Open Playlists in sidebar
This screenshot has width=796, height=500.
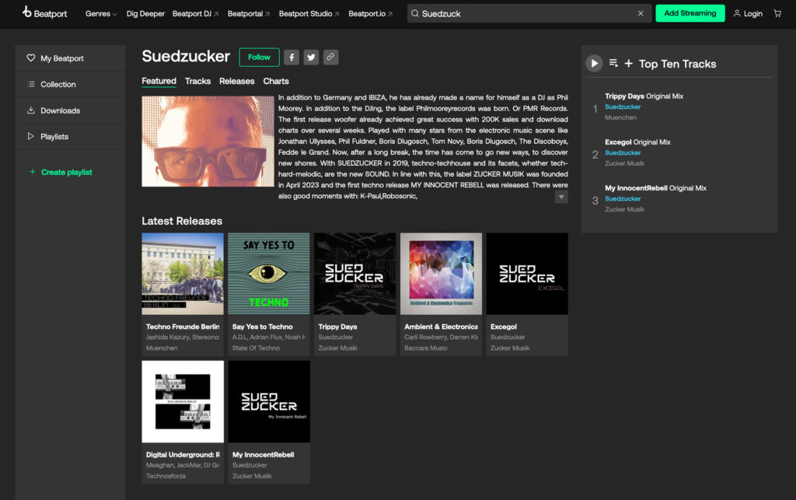(70, 137)
